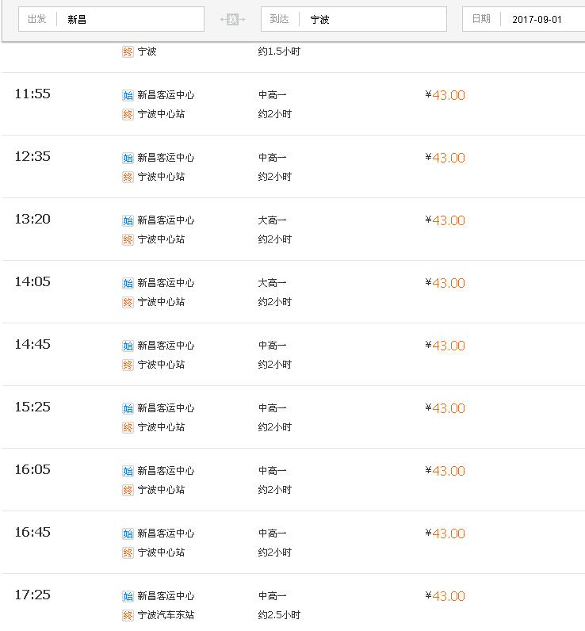Click 宁波中心站 on the 15:25 row
Screen dimensions: 585x631
click(161, 427)
